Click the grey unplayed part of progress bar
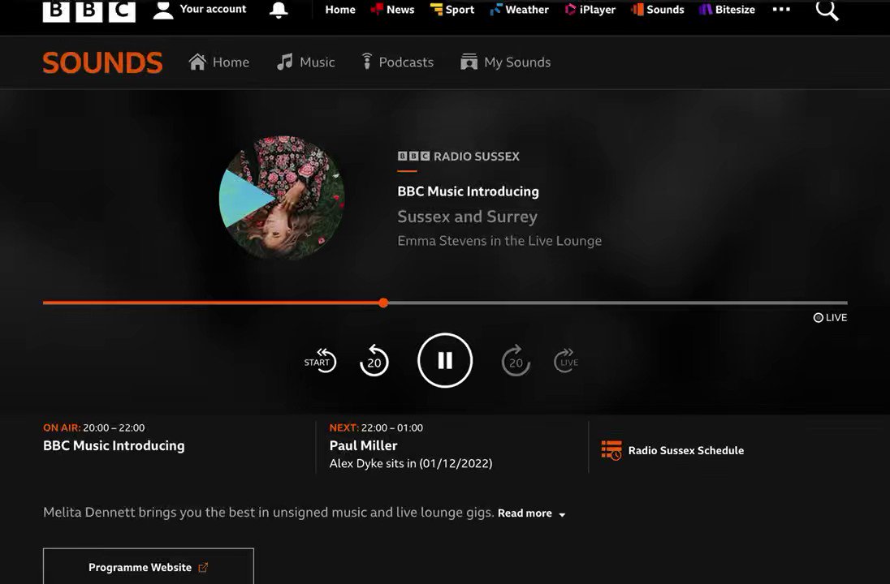 [618, 303]
